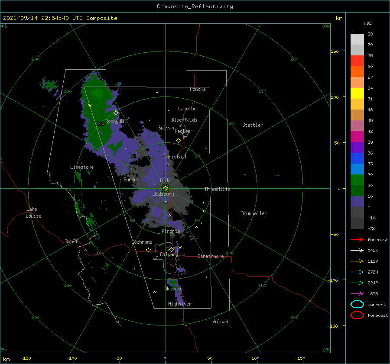Click the Okotoks town label
This screenshot has height=364, width=390.
173,289
